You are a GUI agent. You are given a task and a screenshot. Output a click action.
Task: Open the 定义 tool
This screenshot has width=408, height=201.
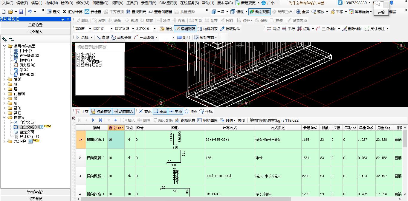tap(54, 12)
